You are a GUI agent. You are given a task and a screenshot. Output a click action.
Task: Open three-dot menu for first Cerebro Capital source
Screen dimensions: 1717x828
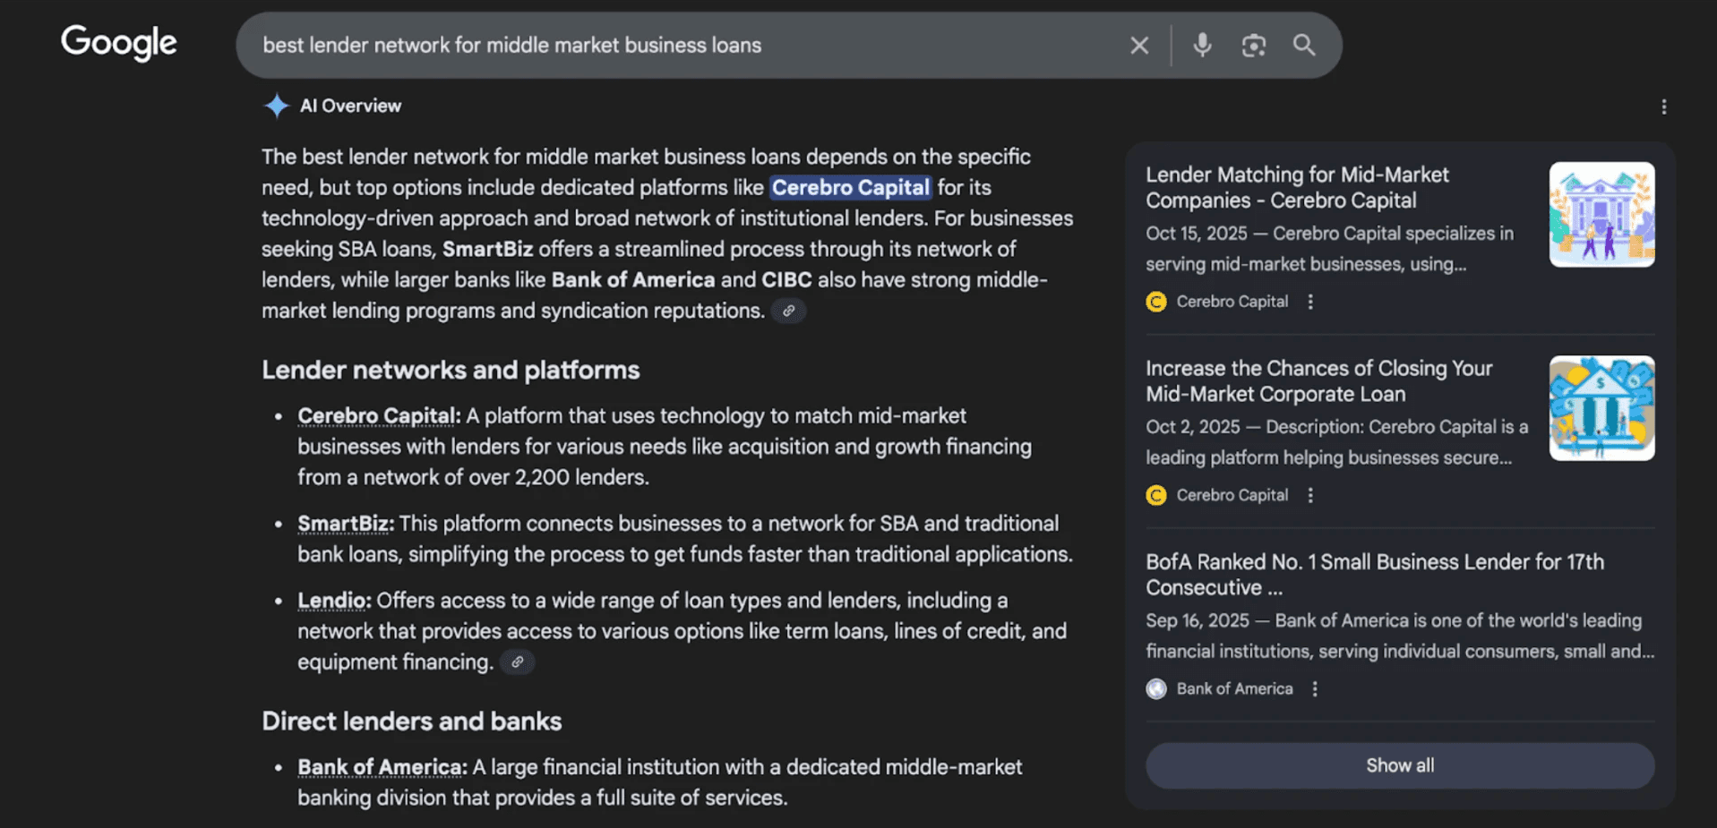point(1310,302)
